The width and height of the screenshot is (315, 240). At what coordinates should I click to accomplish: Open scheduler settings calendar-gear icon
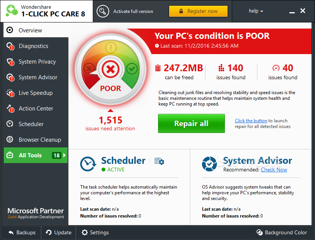[x=159, y=161]
